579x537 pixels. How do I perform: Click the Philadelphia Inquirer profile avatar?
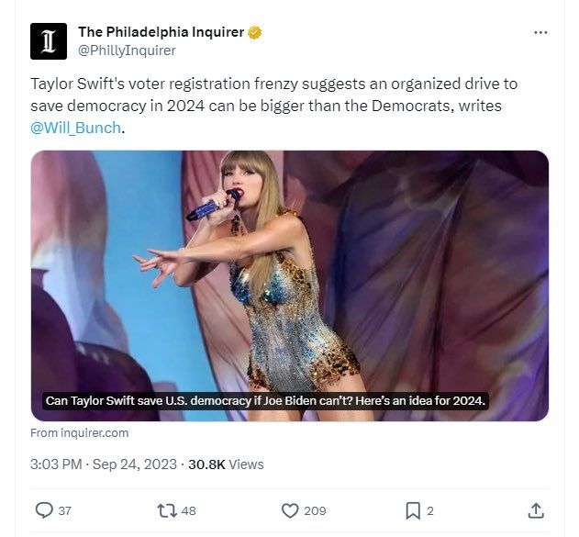point(48,40)
